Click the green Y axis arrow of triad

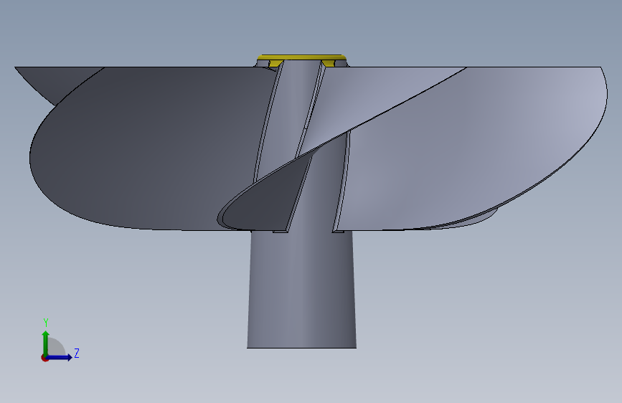coord(46,343)
